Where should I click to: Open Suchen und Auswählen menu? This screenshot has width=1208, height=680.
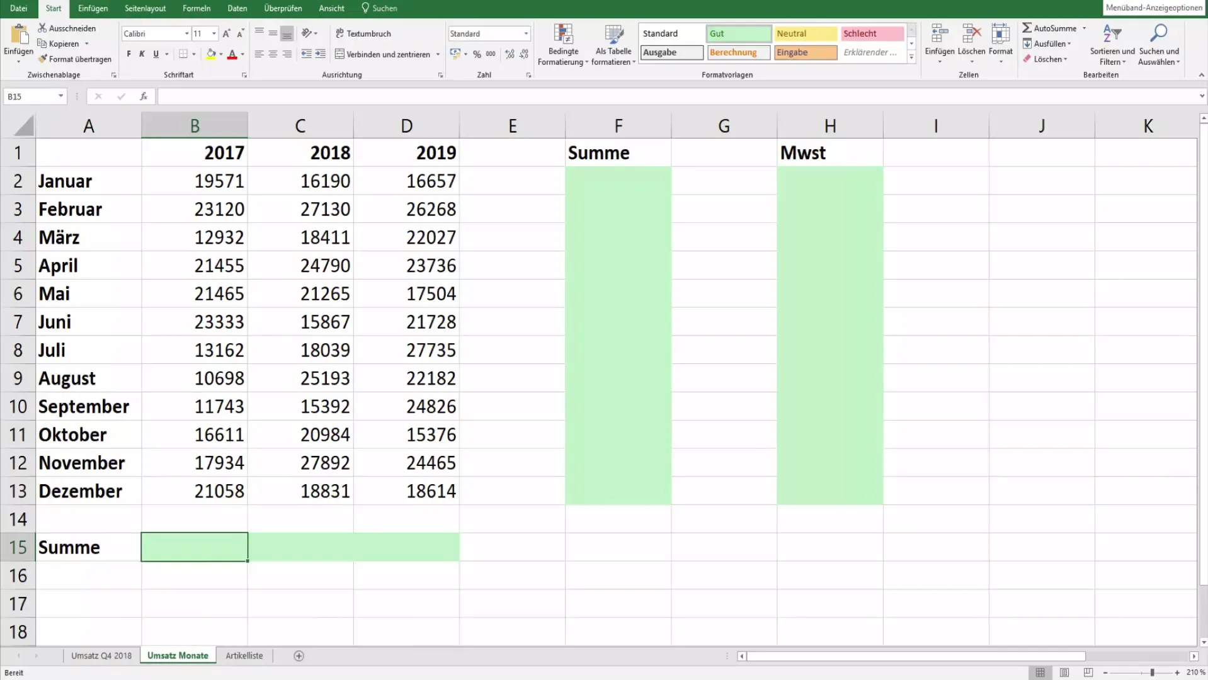coord(1159,45)
